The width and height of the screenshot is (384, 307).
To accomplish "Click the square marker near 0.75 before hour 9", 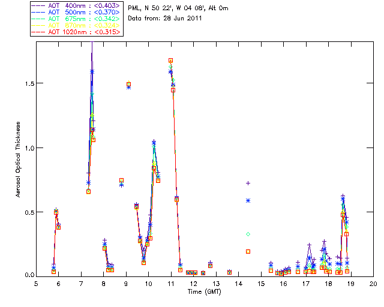I will (x=121, y=180).
